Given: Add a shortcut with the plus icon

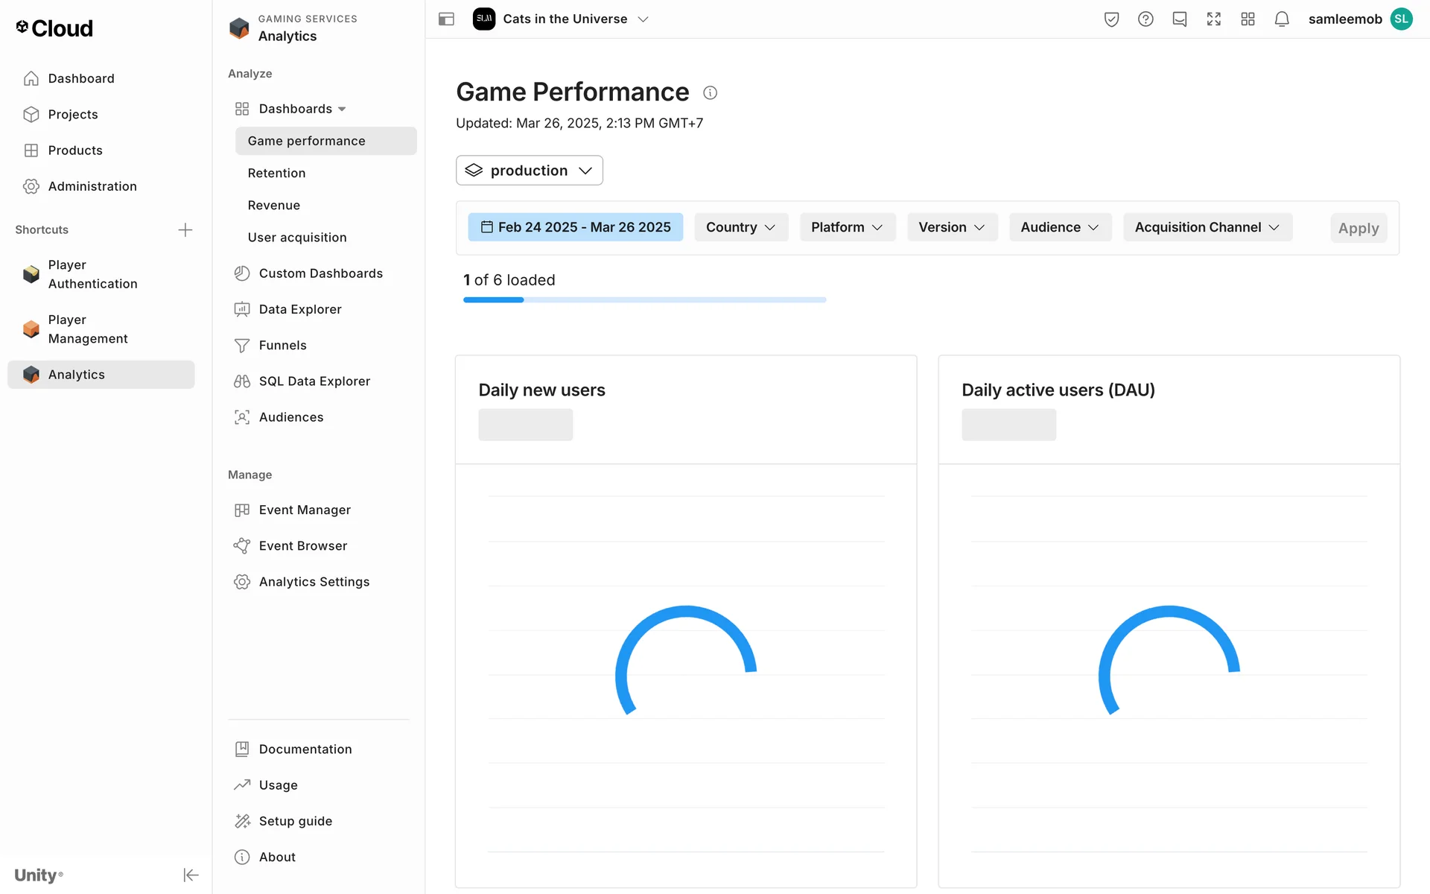Looking at the screenshot, I should tap(185, 229).
